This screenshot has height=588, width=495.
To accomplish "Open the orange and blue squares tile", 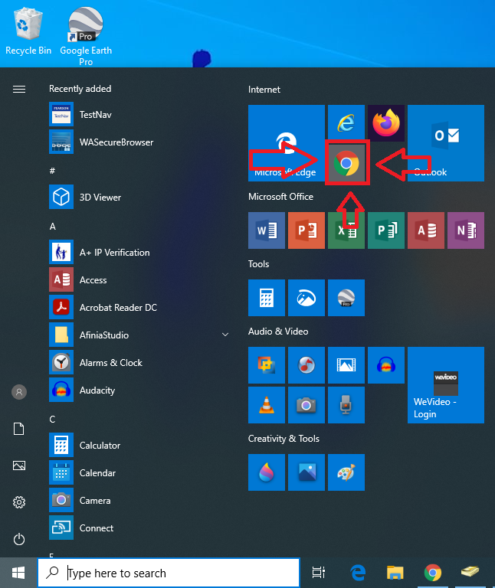I will tap(267, 365).
